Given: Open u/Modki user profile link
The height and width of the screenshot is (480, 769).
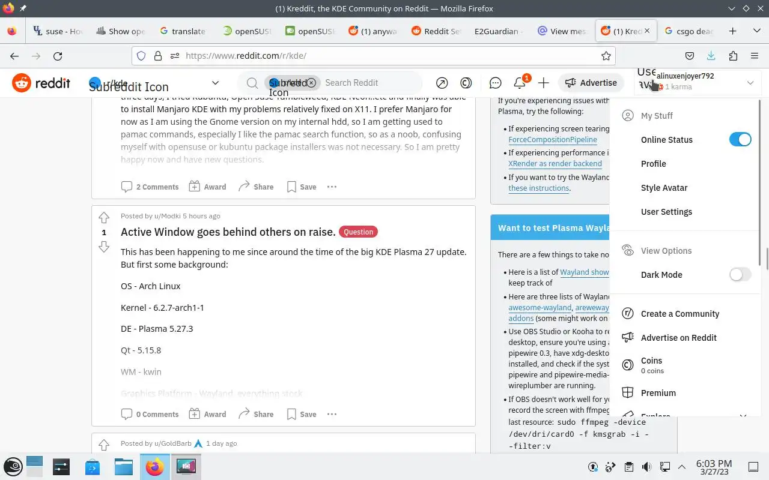Looking at the screenshot, I should pos(166,216).
